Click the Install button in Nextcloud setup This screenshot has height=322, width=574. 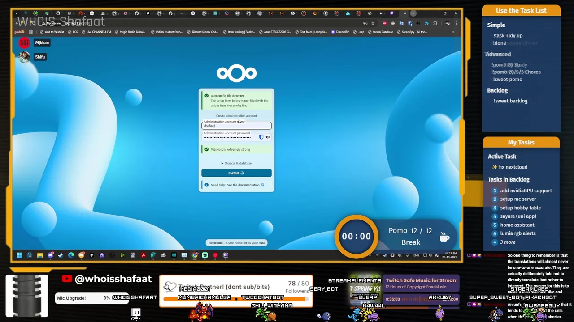tap(236, 173)
